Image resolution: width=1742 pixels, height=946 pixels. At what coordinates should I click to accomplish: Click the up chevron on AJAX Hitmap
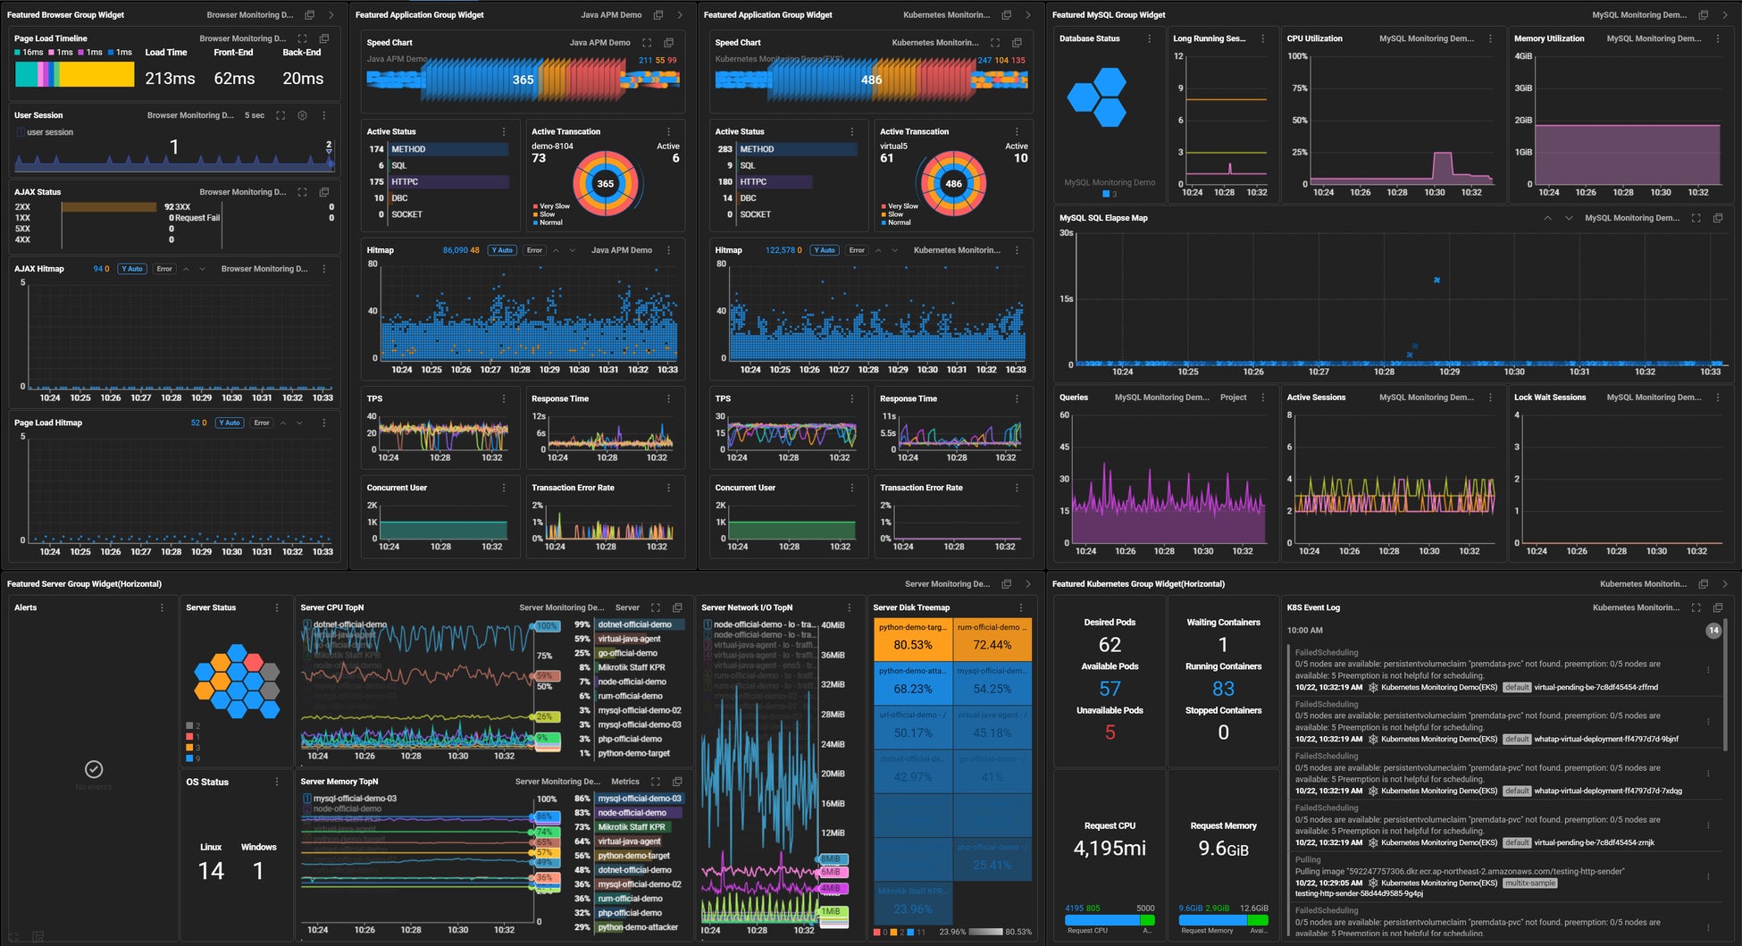(186, 269)
